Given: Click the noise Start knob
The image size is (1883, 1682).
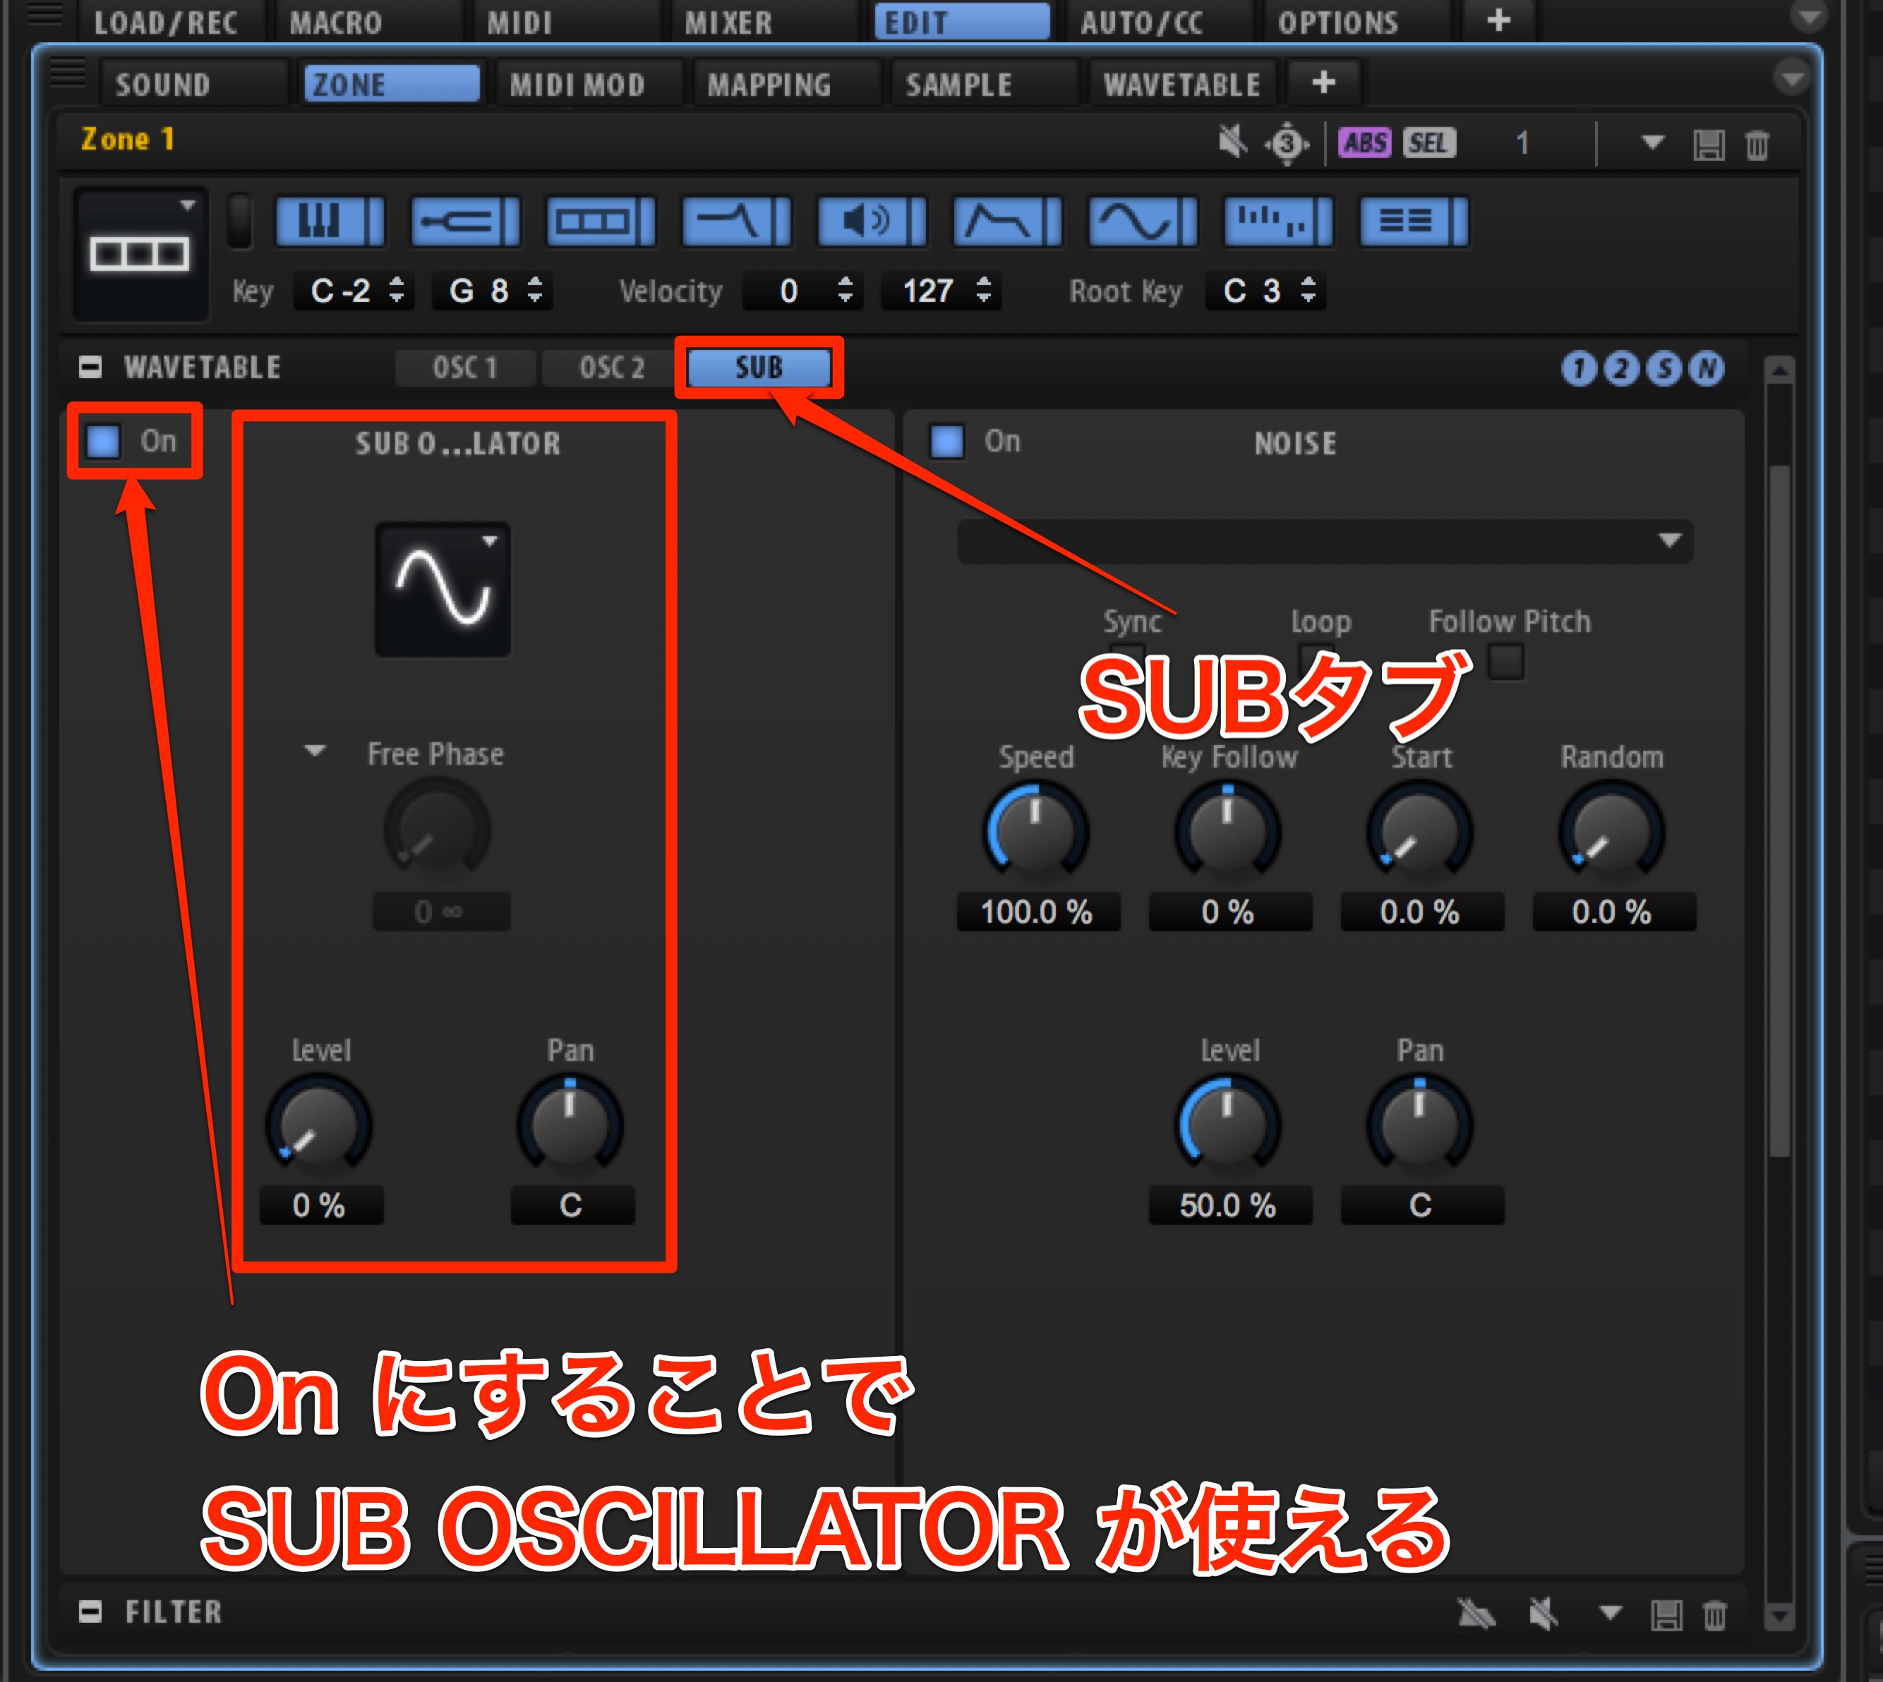Looking at the screenshot, I should coord(1420,831).
